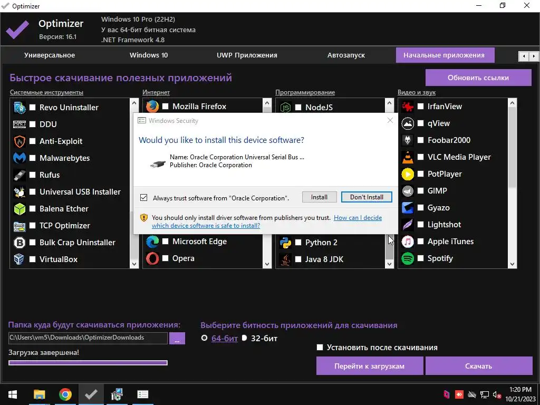This screenshot has width=540, height=405.
Task: Enable Установить после скачивания checkbox
Action: 320,348
